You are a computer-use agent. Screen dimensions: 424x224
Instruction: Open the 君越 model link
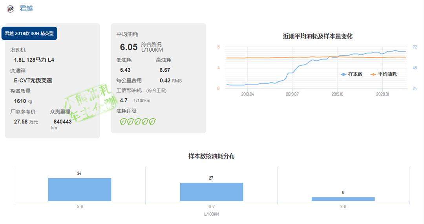[x=26, y=8]
